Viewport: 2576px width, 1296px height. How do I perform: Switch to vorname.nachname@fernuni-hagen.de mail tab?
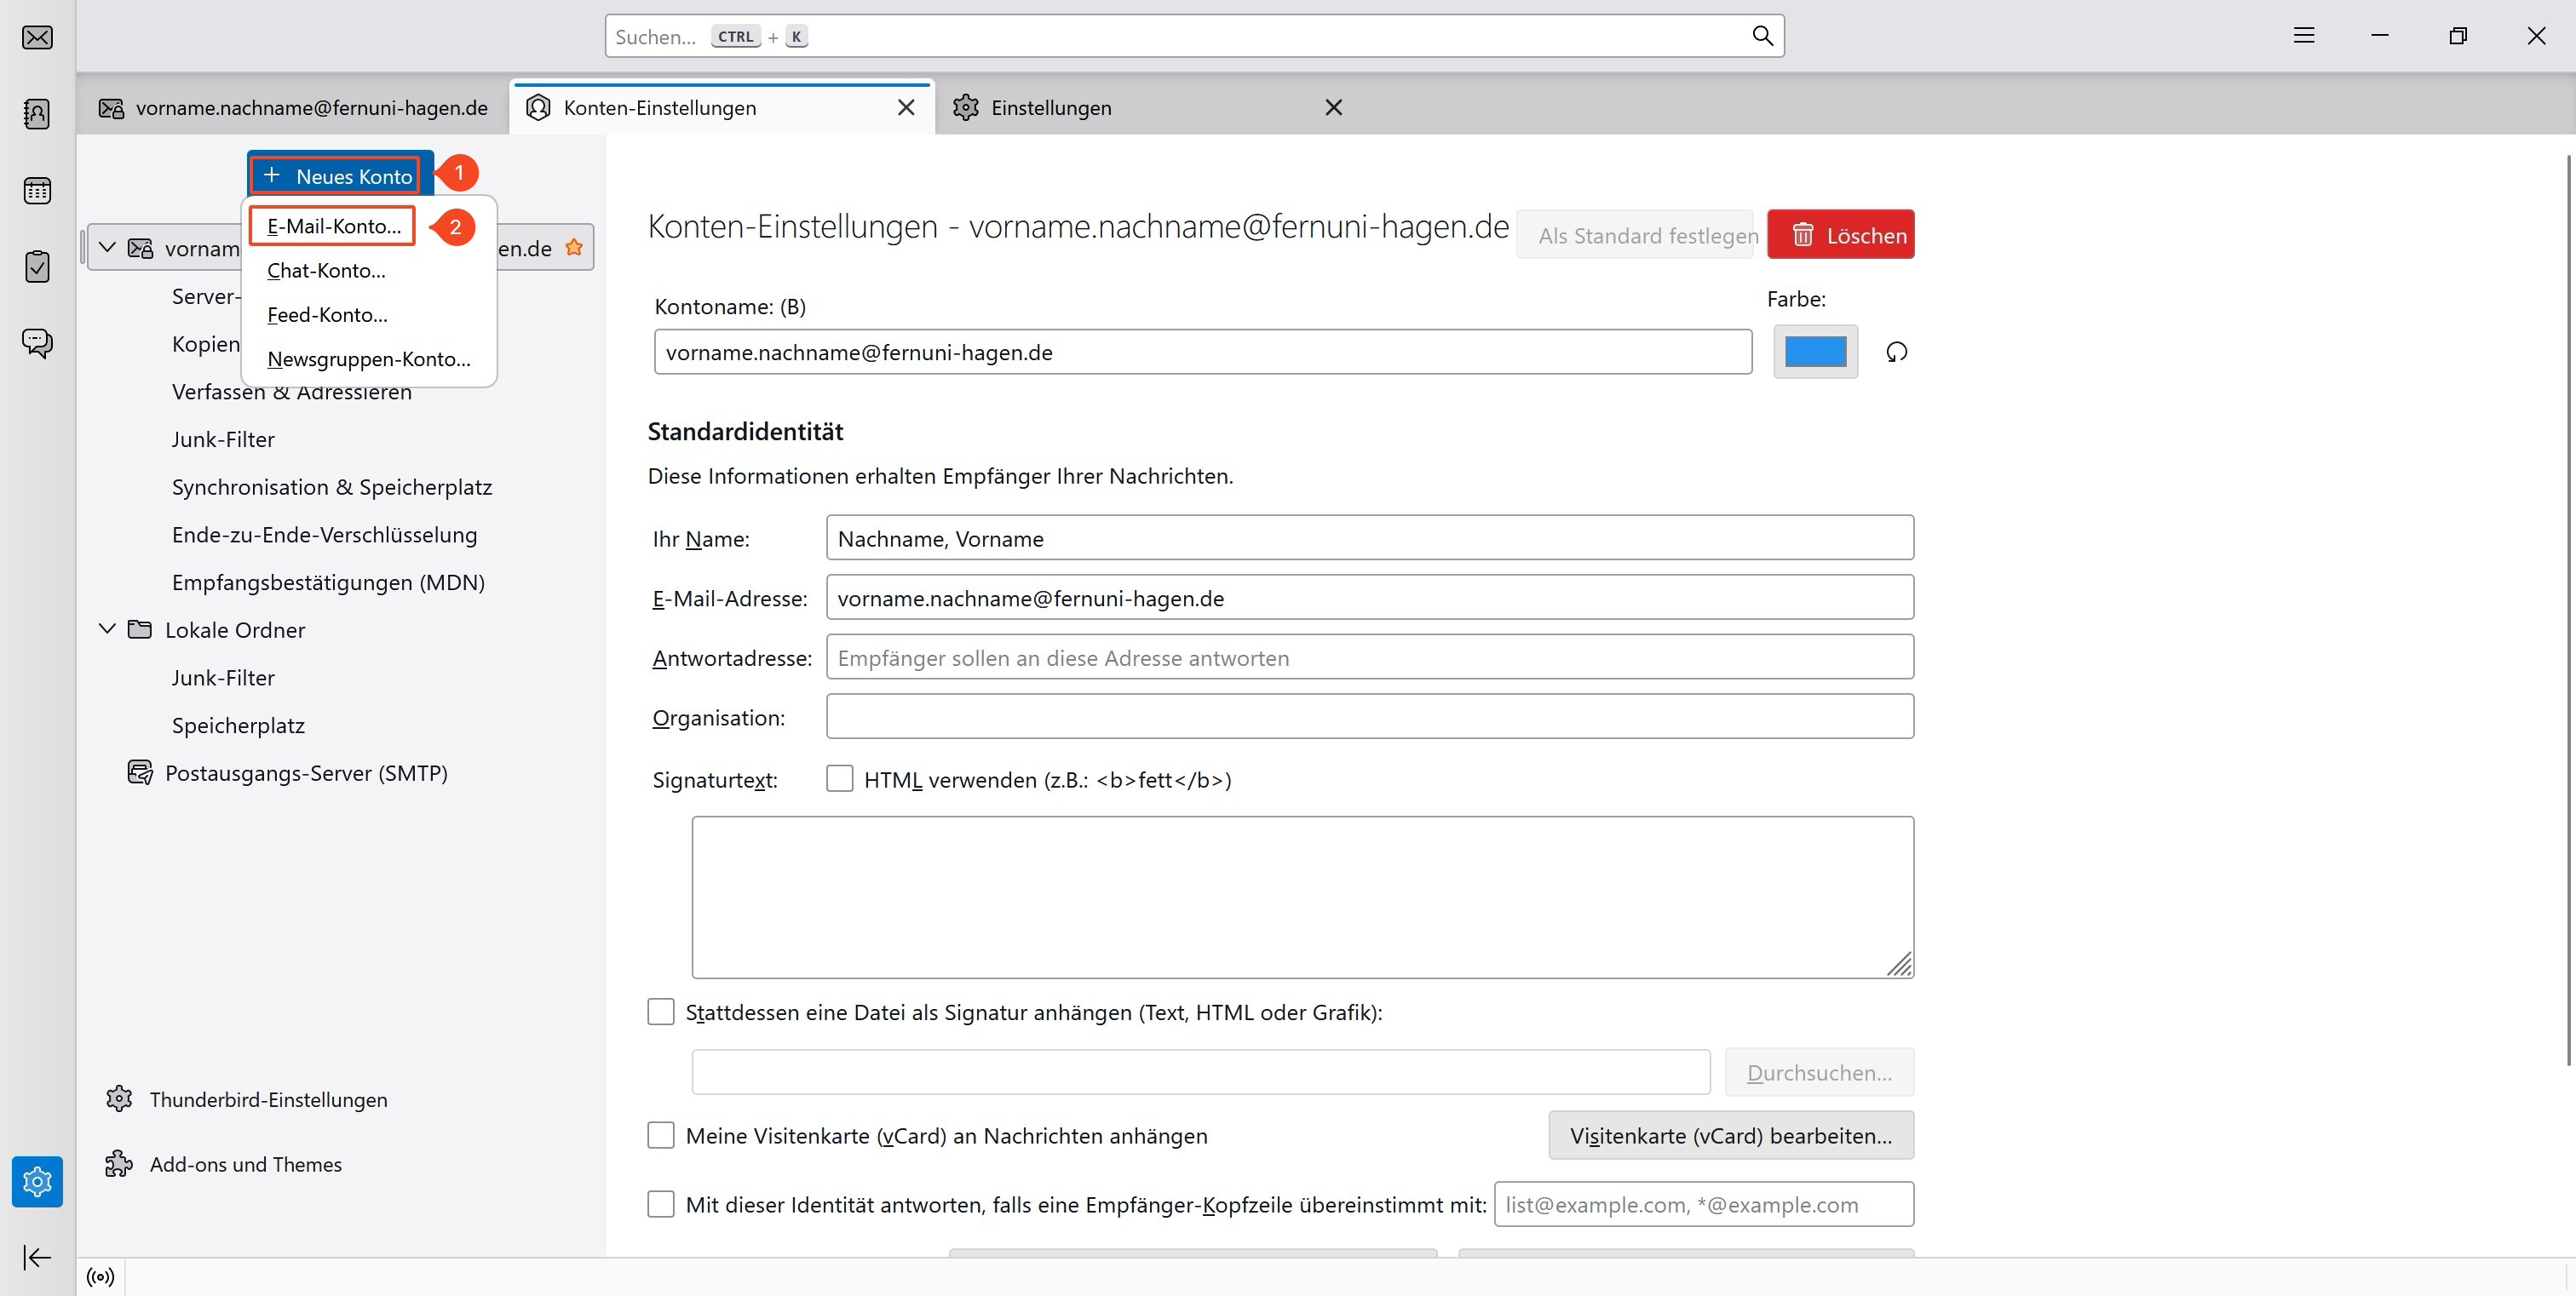click(294, 108)
